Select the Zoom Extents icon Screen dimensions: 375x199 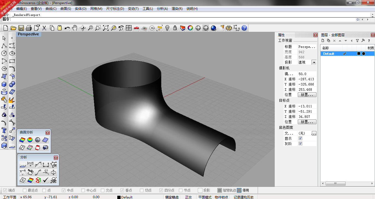click(x=106, y=28)
